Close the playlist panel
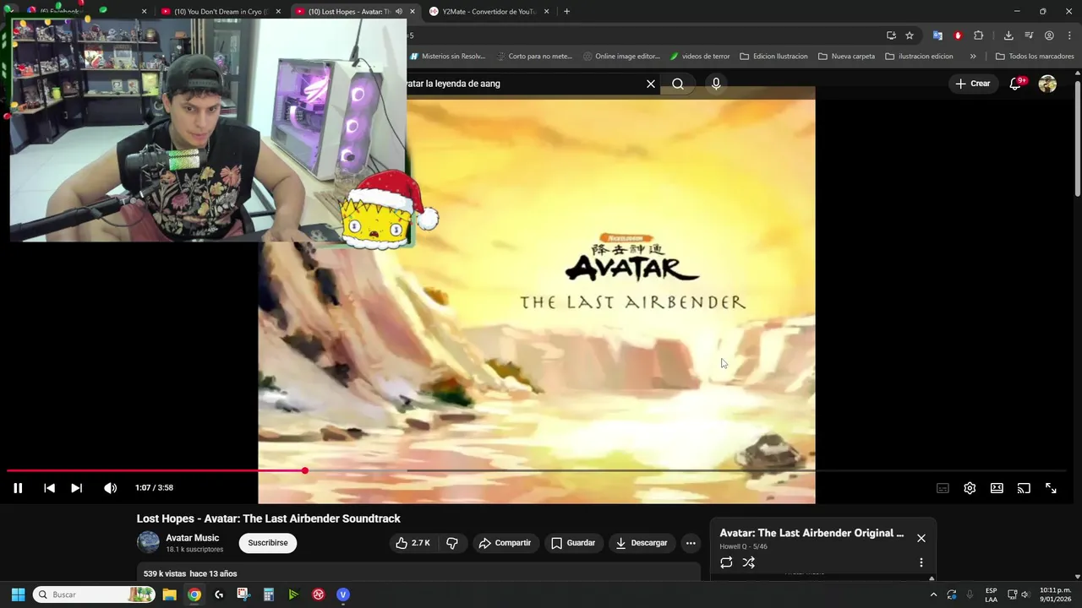 point(921,538)
